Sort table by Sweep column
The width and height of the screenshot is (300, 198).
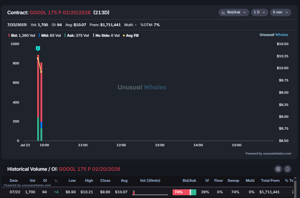click(x=233, y=181)
